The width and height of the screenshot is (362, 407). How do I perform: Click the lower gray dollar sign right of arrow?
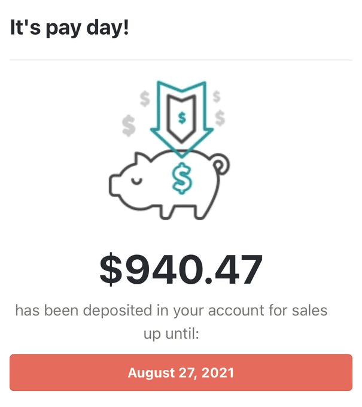tap(220, 118)
